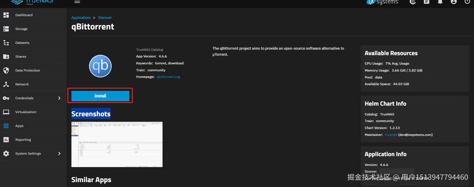This screenshot has width=474, height=187.
Task: Click the truenas maintainer link
Action: coord(391,135)
